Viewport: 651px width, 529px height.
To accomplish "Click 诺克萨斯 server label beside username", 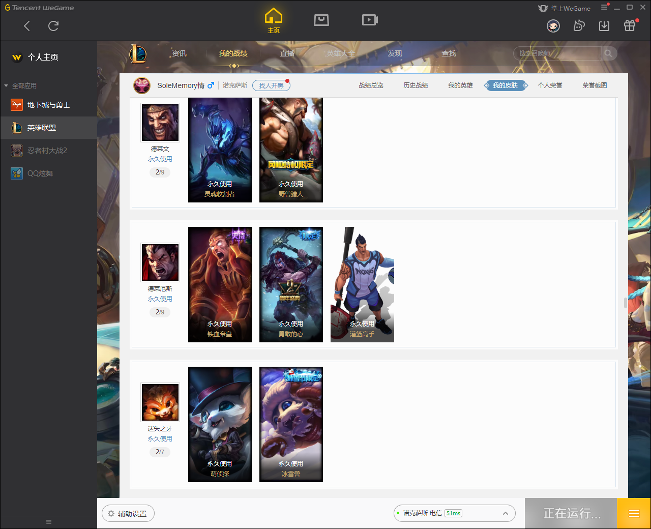I will 235,85.
